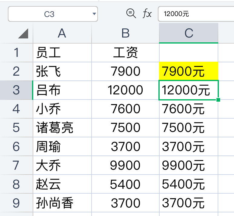Select row 2 header

coord(16,71)
